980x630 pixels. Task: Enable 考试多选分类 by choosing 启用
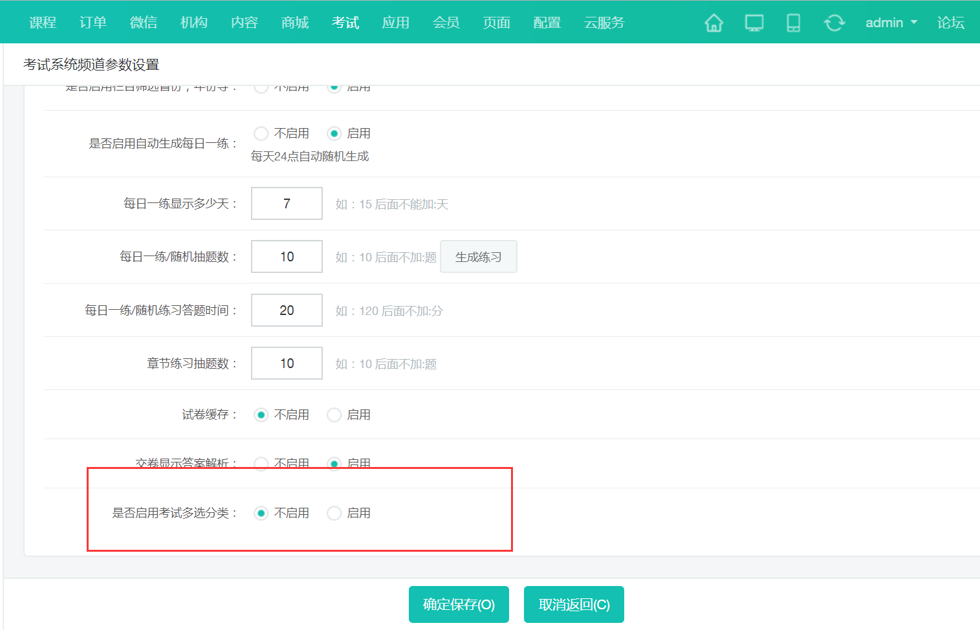pyautogui.click(x=334, y=512)
